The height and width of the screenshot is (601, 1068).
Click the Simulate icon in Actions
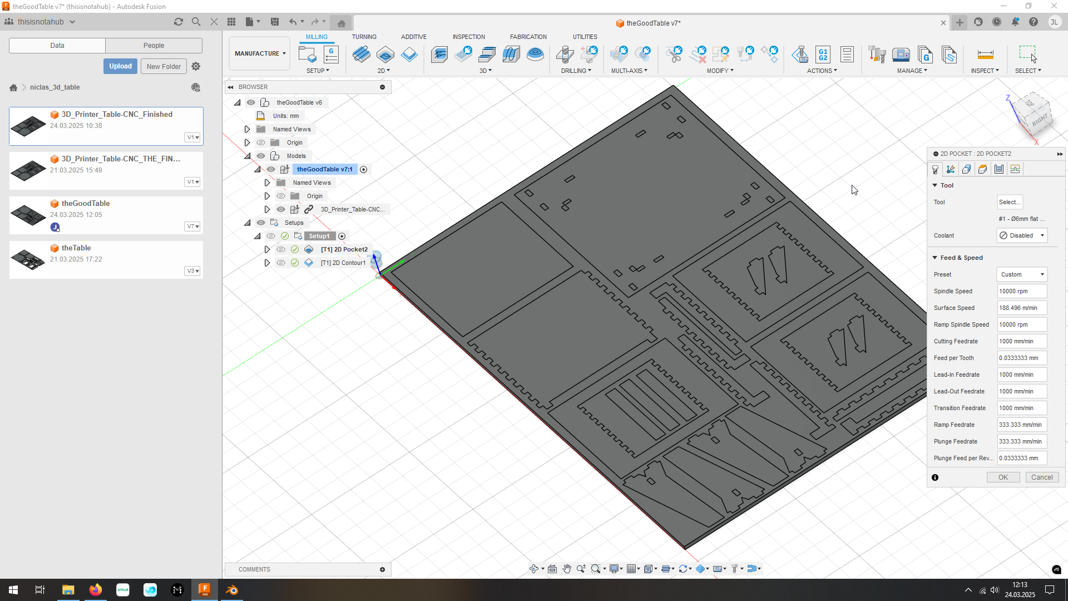[x=800, y=55]
